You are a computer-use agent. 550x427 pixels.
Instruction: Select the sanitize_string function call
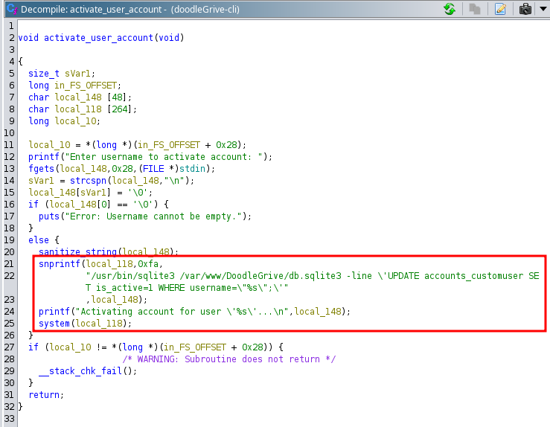77,251
